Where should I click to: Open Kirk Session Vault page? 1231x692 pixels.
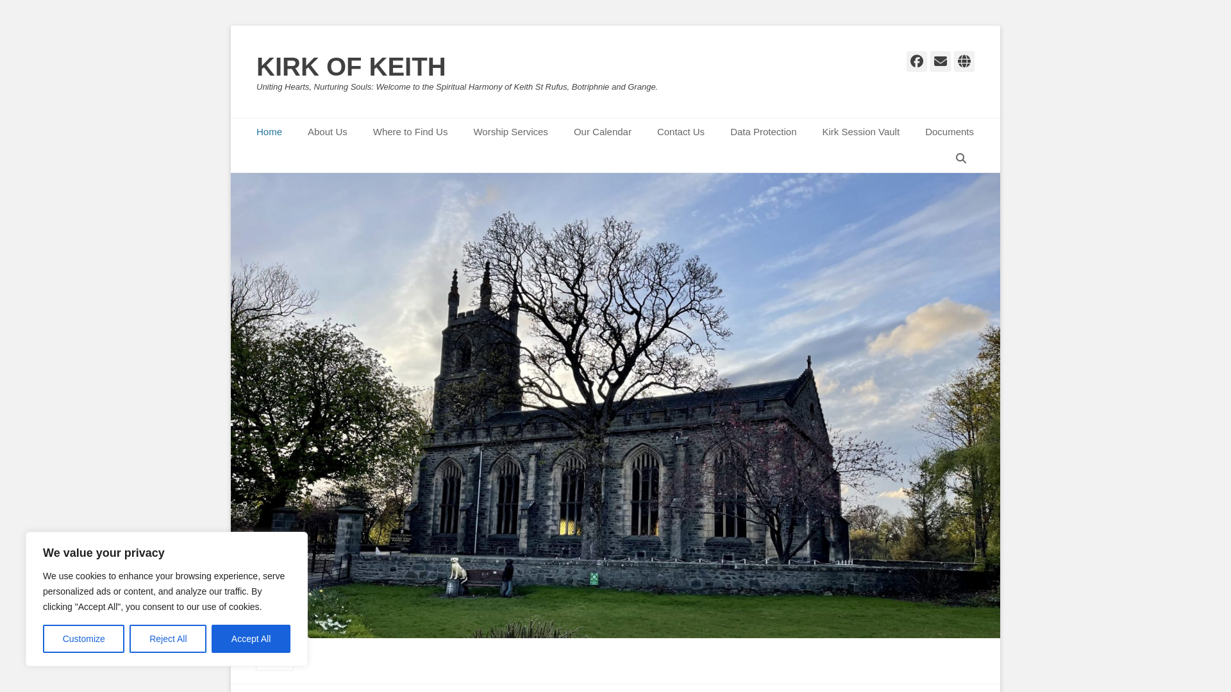860,132
